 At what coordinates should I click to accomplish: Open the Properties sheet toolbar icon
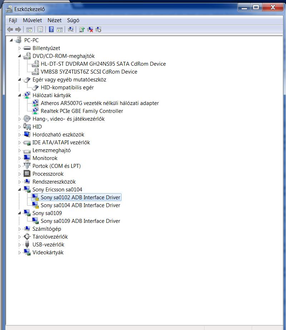[x=40, y=29]
